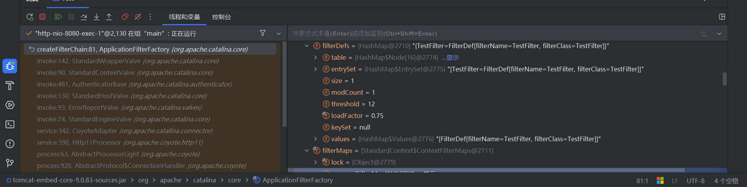Click the Step Out icon
Viewport: 747px width, 187px height.
(109, 17)
